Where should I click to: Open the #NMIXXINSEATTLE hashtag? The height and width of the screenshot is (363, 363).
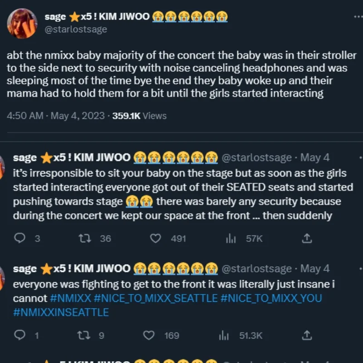(61, 312)
